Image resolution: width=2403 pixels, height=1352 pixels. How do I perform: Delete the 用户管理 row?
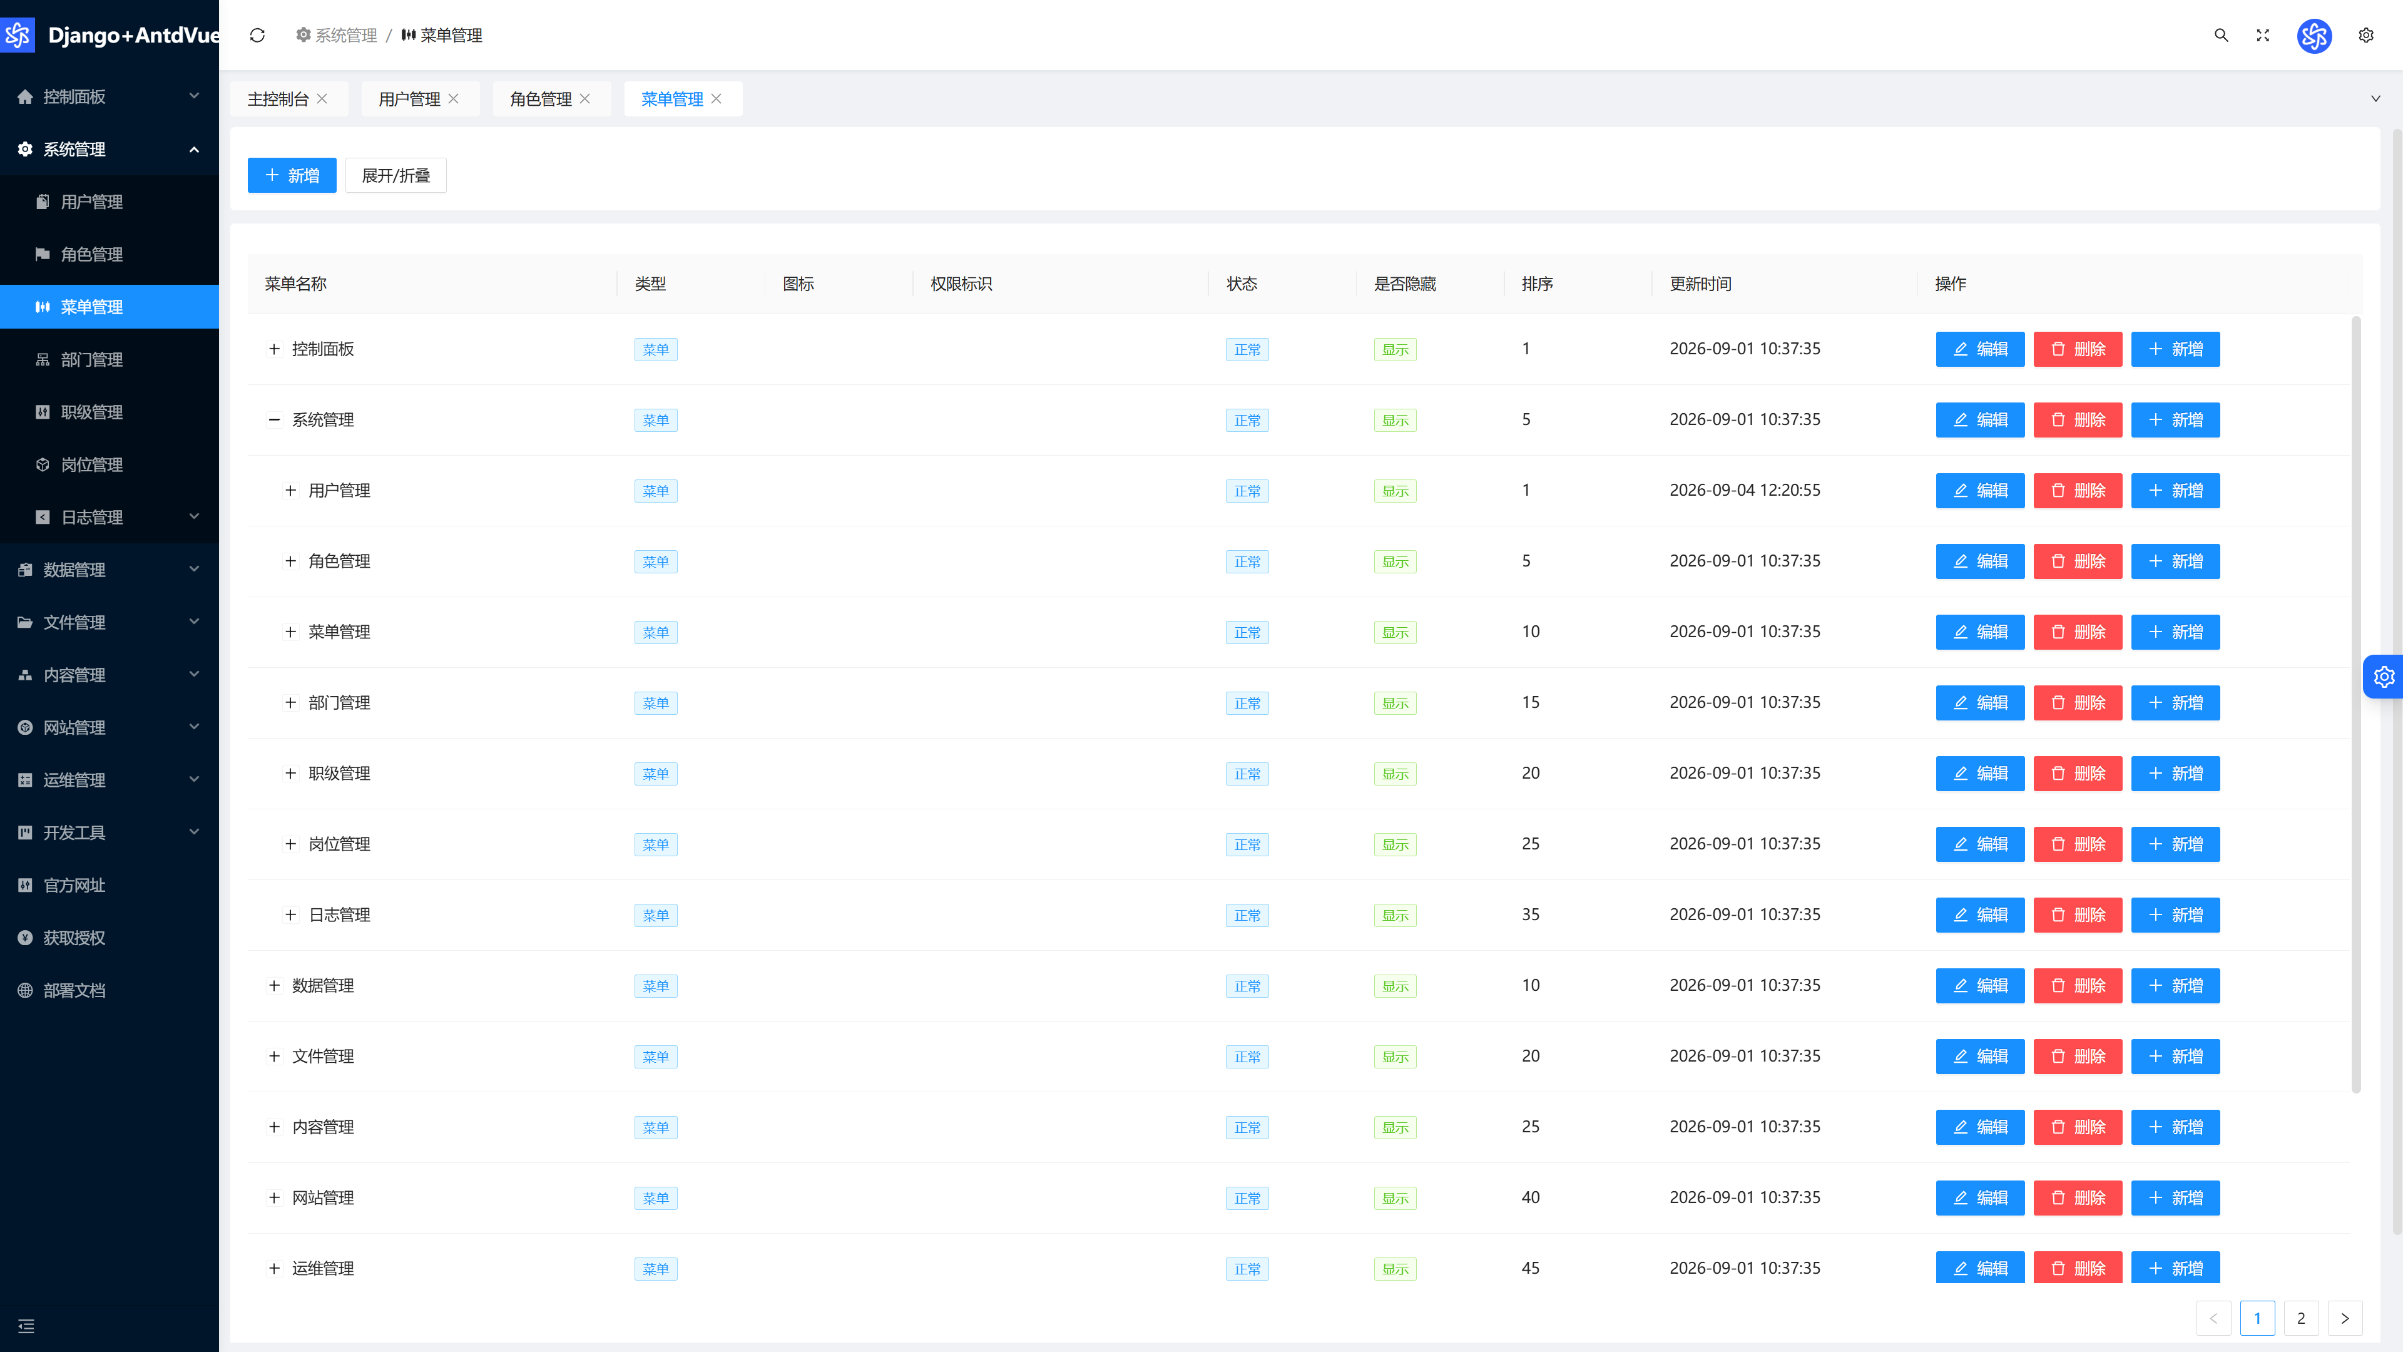[x=2078, y=491]
